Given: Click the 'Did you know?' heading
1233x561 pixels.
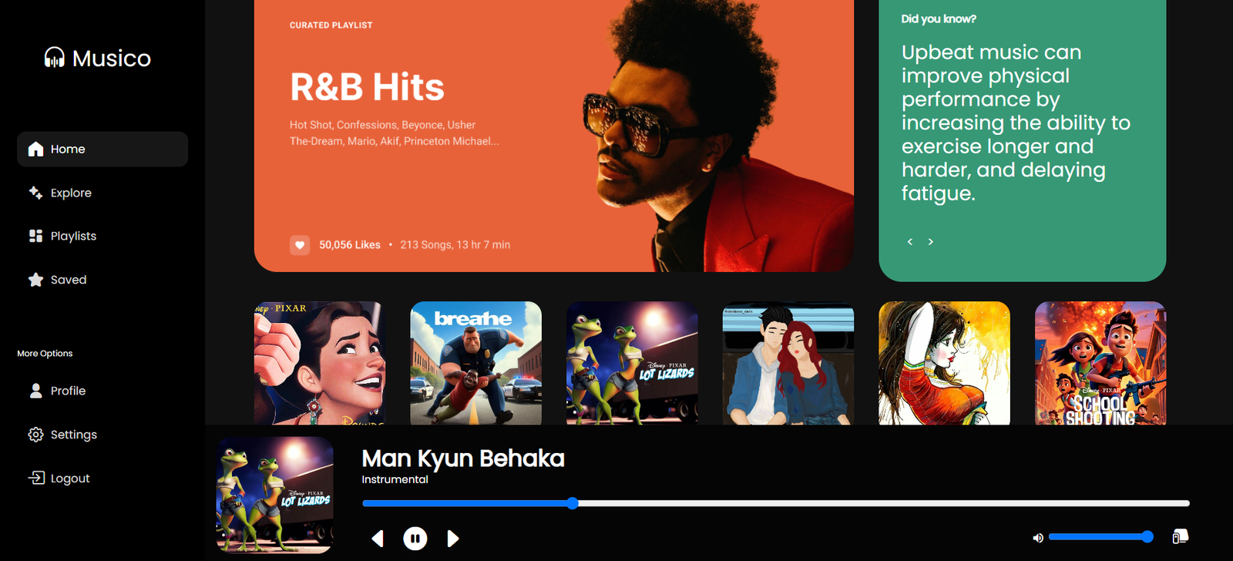Looking at the screenshot, I should tap(939, 19).
